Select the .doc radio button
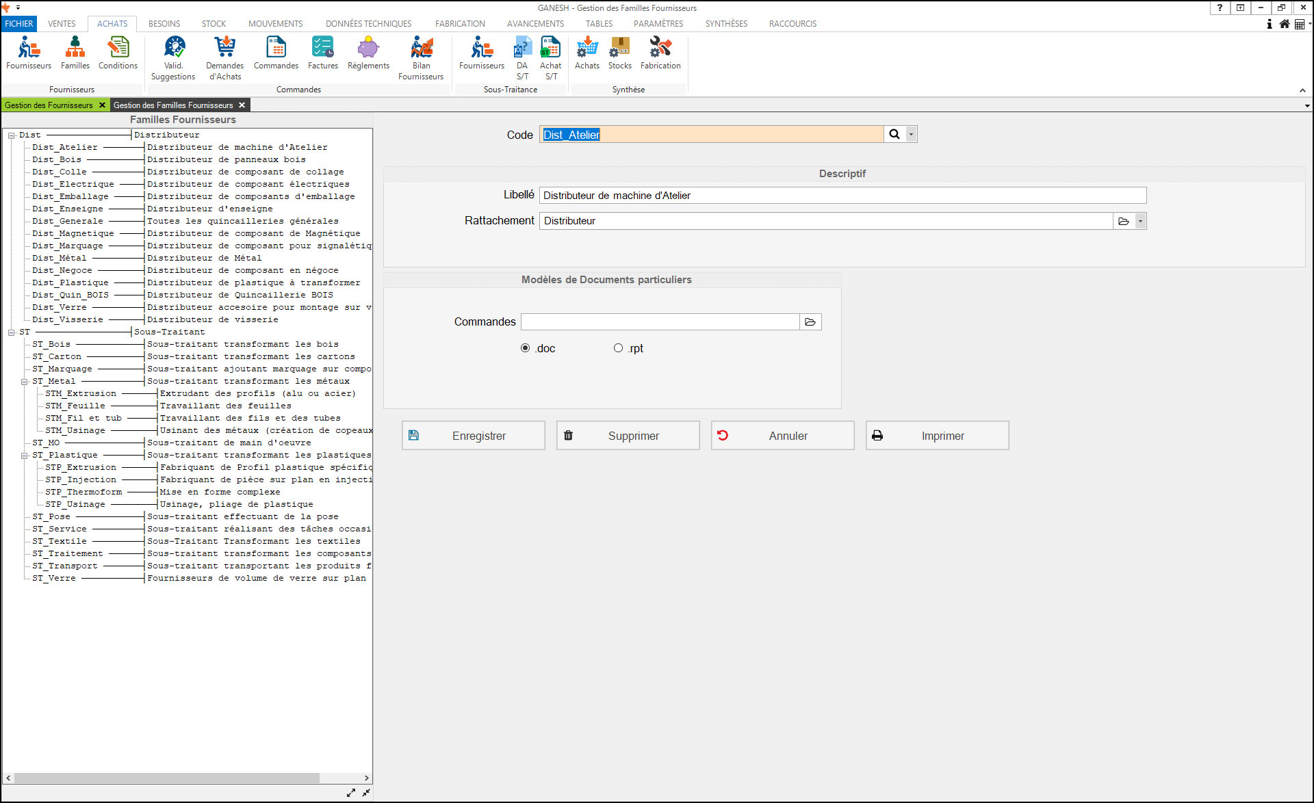 point(526,348)
